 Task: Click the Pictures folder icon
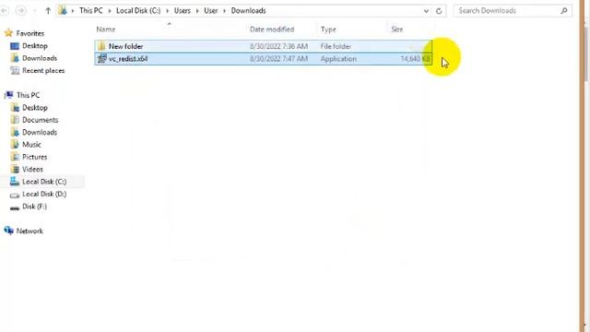(x=15, y=157)
